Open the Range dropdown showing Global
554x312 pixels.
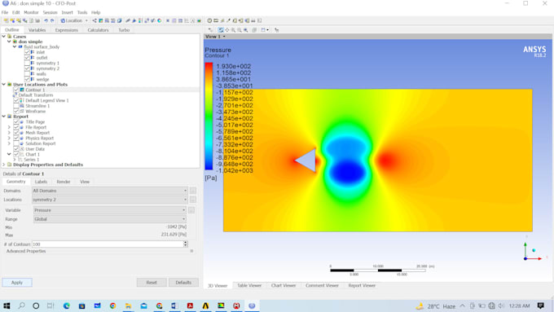click(x=109, y=219)
